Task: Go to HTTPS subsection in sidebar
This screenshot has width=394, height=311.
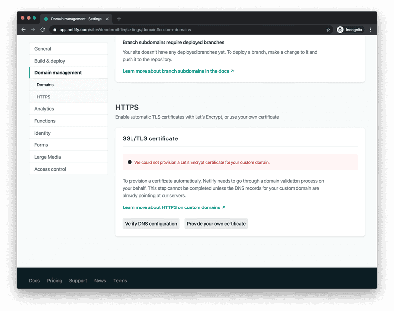Action: pos(43,97)
